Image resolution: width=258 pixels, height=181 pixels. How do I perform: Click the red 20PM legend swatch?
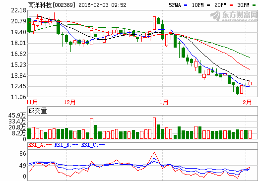coord(231,5)
